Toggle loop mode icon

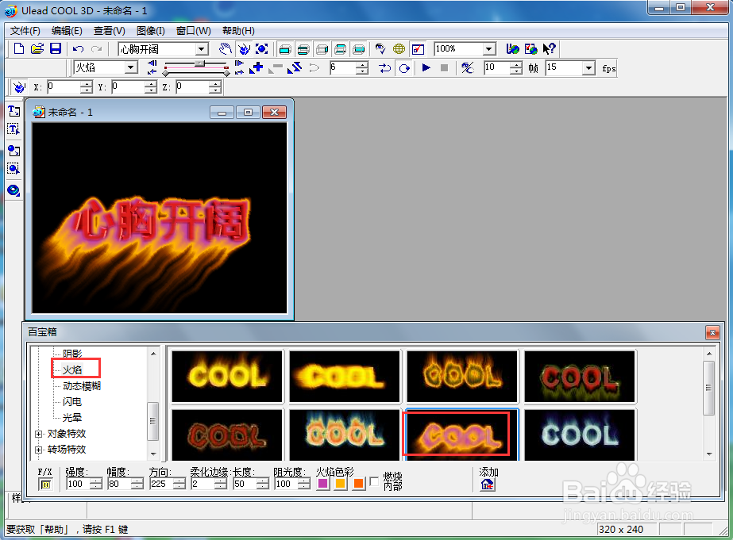(404, 68)
